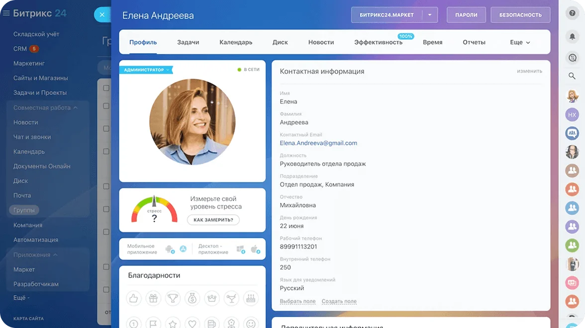The height and width of the screenshot is (328, 585).
Task: Open notifications bell in right sidebar
Action: pyautogui.click(x=572, y=36)
